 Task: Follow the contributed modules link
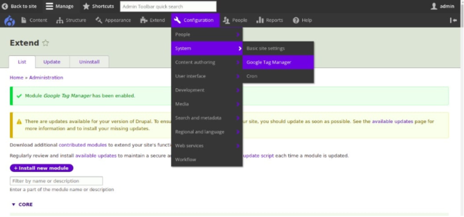[82, 145]
